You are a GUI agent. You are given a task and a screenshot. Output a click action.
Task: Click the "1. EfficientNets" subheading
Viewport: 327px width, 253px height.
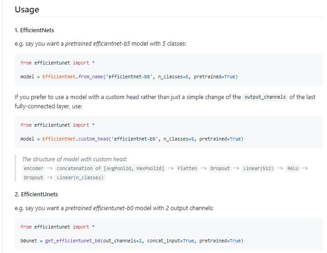click(34, 30)
